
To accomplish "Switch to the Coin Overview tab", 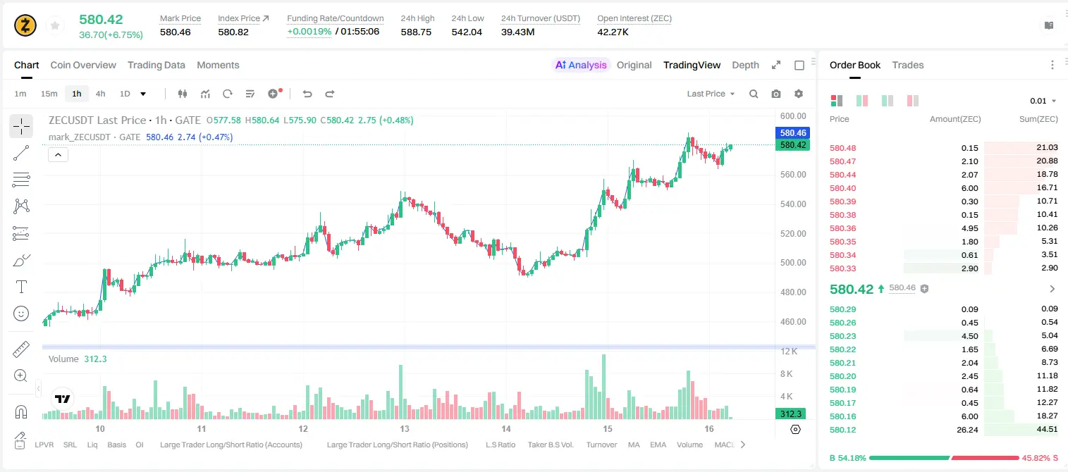I will point(83,65).
